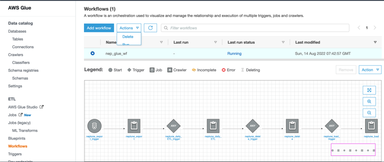Open Triggers in the sidebar
The width and height of the screenshot is (384, 162).
pyautogui.click(x=15, y=154)
